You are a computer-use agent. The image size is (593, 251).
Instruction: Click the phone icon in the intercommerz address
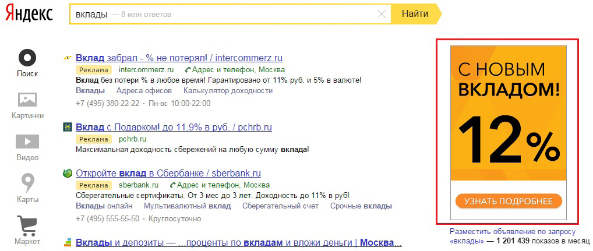pos(188,70)
